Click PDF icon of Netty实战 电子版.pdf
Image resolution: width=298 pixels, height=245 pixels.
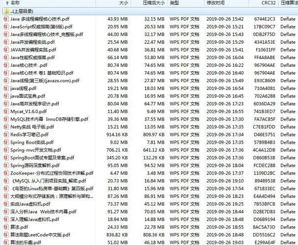coord(6,127)
